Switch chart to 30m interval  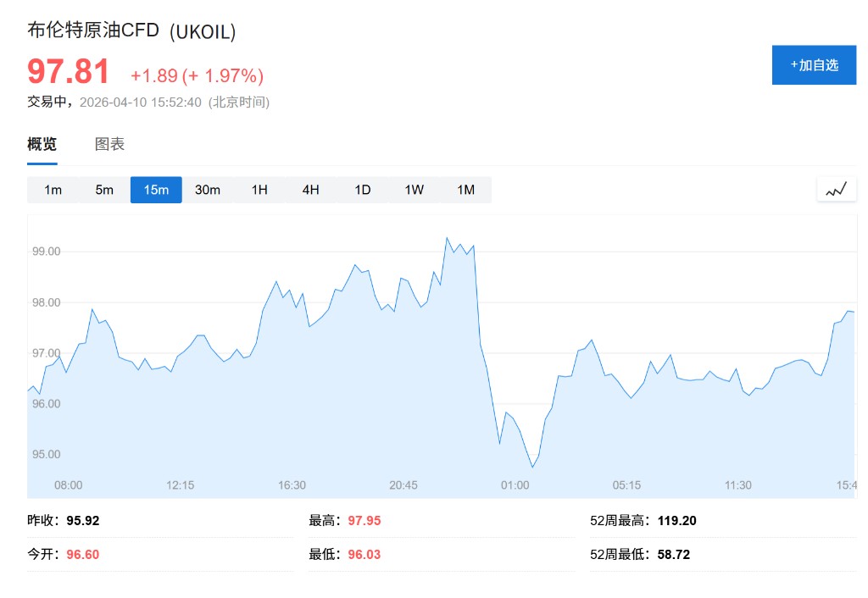coord(208,190)
